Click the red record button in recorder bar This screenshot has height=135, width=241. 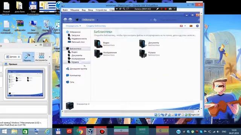(166, 9)
